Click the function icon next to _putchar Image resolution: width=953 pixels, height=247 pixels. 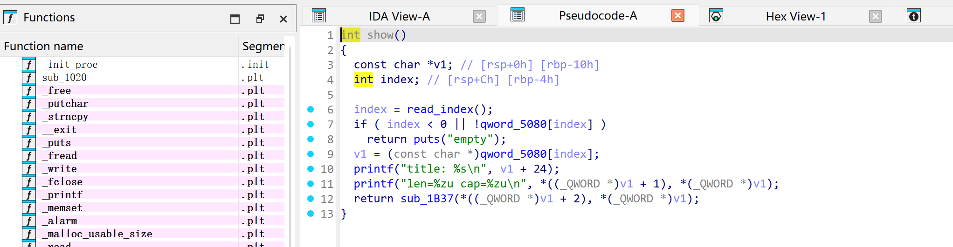(29, 104)
